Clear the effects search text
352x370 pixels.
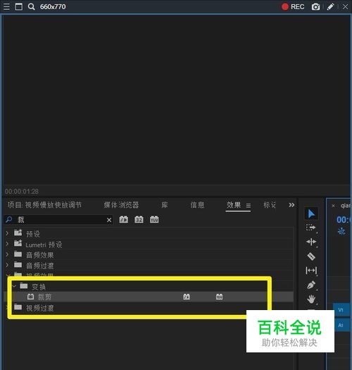(109, 220)
